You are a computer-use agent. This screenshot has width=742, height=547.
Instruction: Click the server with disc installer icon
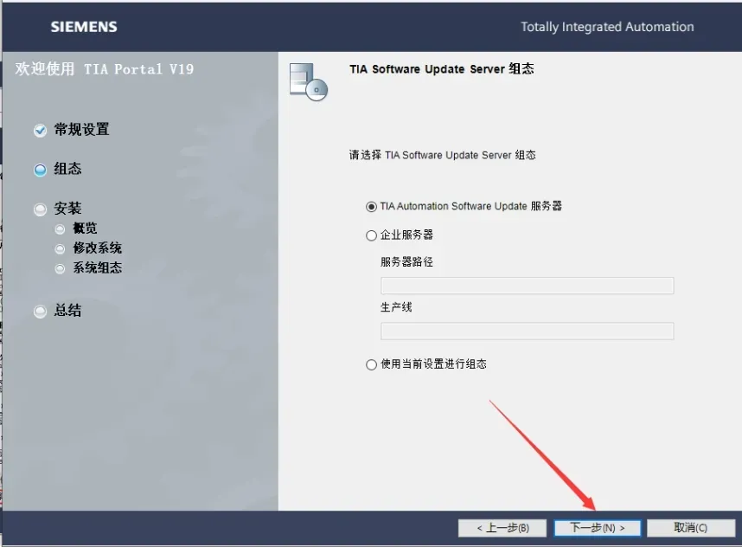click(x=309, y=81)
